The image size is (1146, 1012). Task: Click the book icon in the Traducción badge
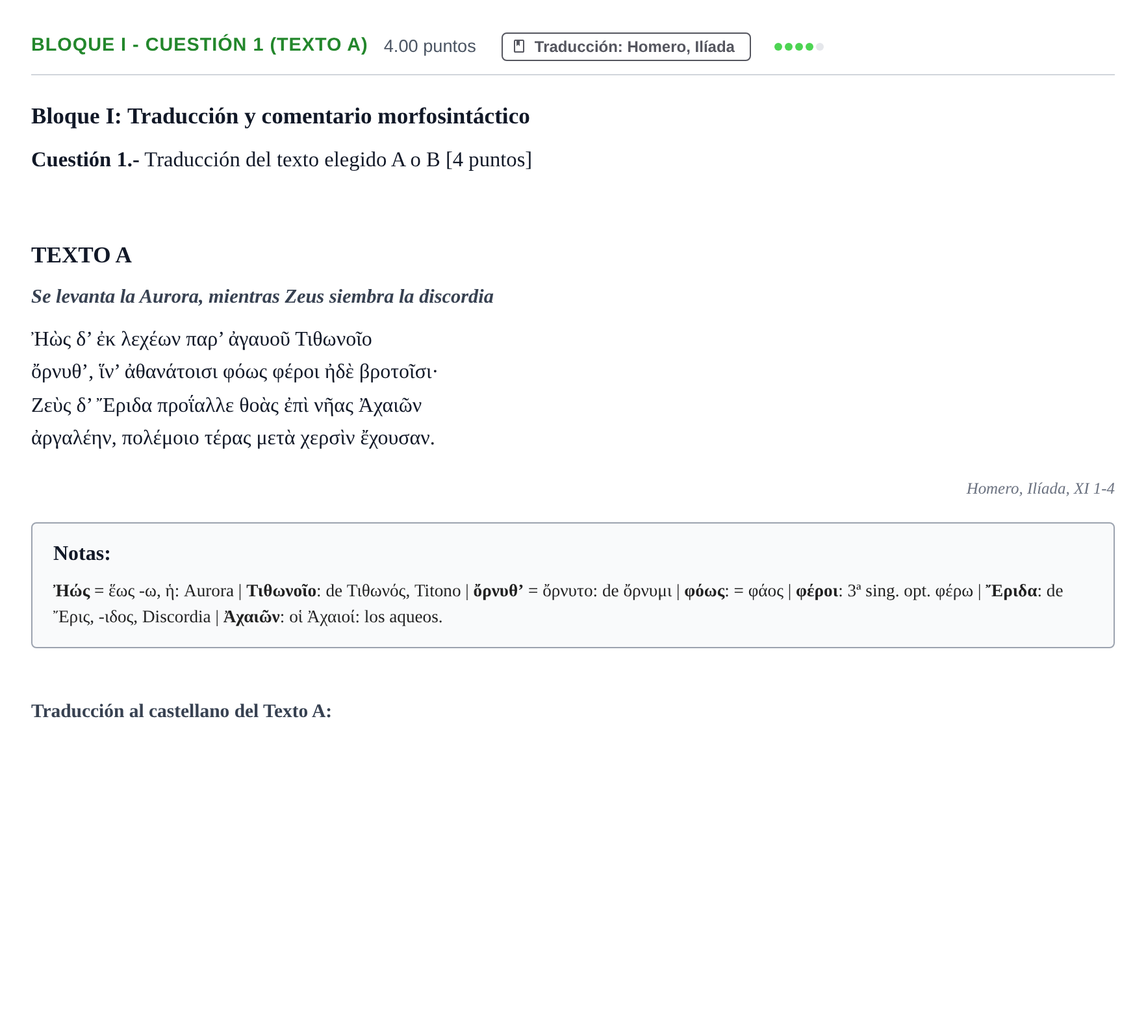pos(519,46)
